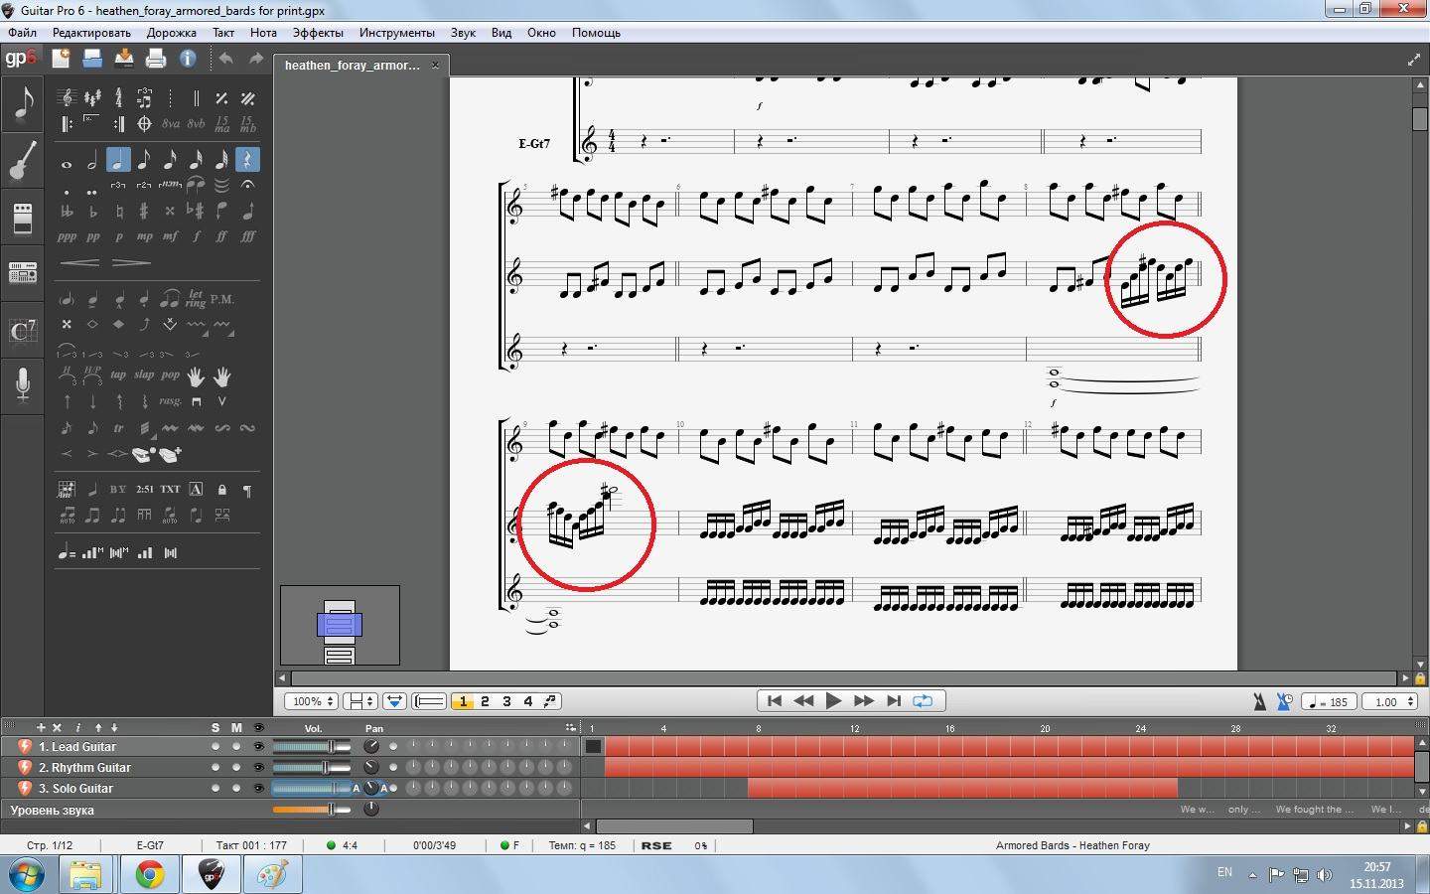Toggle the metronome
This screenshot has width=1430, height=894.
coord(1259,702)
